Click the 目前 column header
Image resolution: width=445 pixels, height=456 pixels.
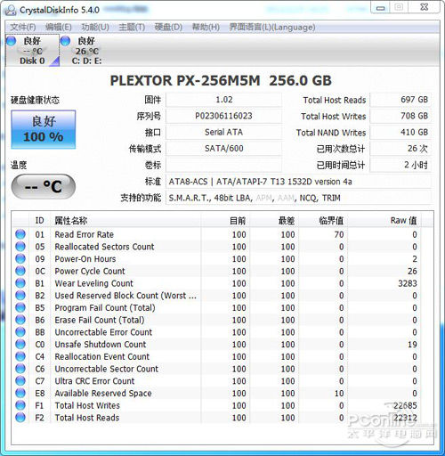click(226, 221)
